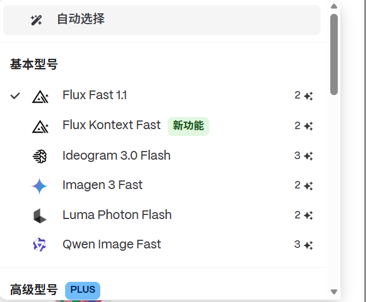Click the 新功能 badge
The height and width of the screenshot is (302, 366).
point(188,126)
